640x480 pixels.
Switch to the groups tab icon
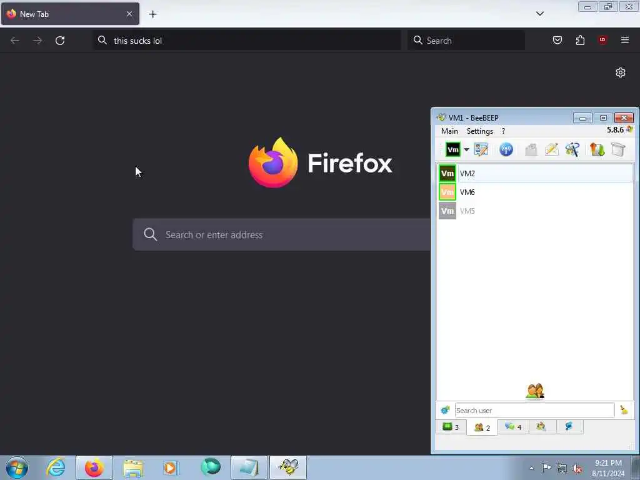[541, 426]
